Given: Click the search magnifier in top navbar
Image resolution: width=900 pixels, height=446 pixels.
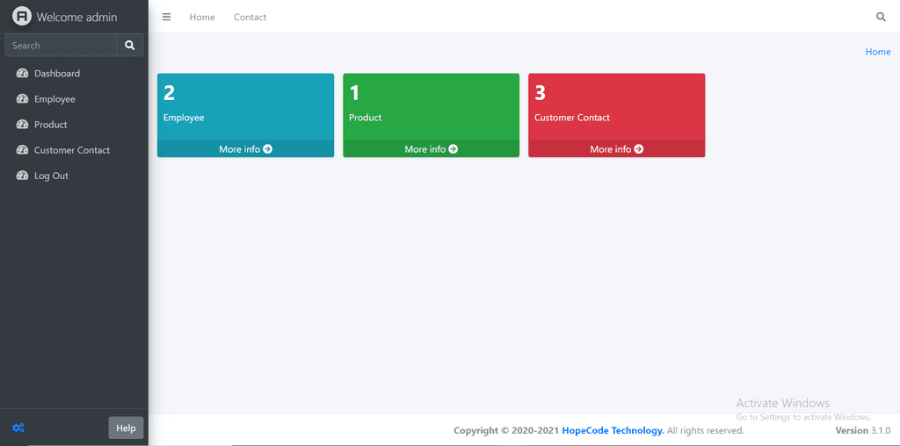Looking at the screenshot, I should click(881, 18).
